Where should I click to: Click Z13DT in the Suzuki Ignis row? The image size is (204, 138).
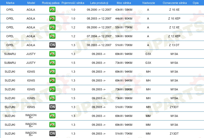[x=174, y=107]
